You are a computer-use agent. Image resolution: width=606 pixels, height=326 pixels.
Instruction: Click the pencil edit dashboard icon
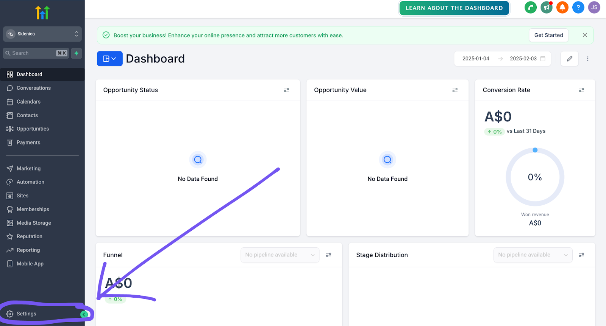click(570, 59)
